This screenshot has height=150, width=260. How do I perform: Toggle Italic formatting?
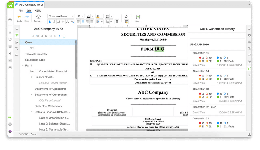tap(54, 22)
